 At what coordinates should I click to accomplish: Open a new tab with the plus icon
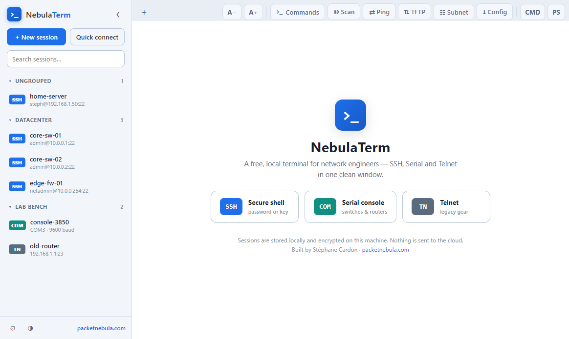click(144, 12)
